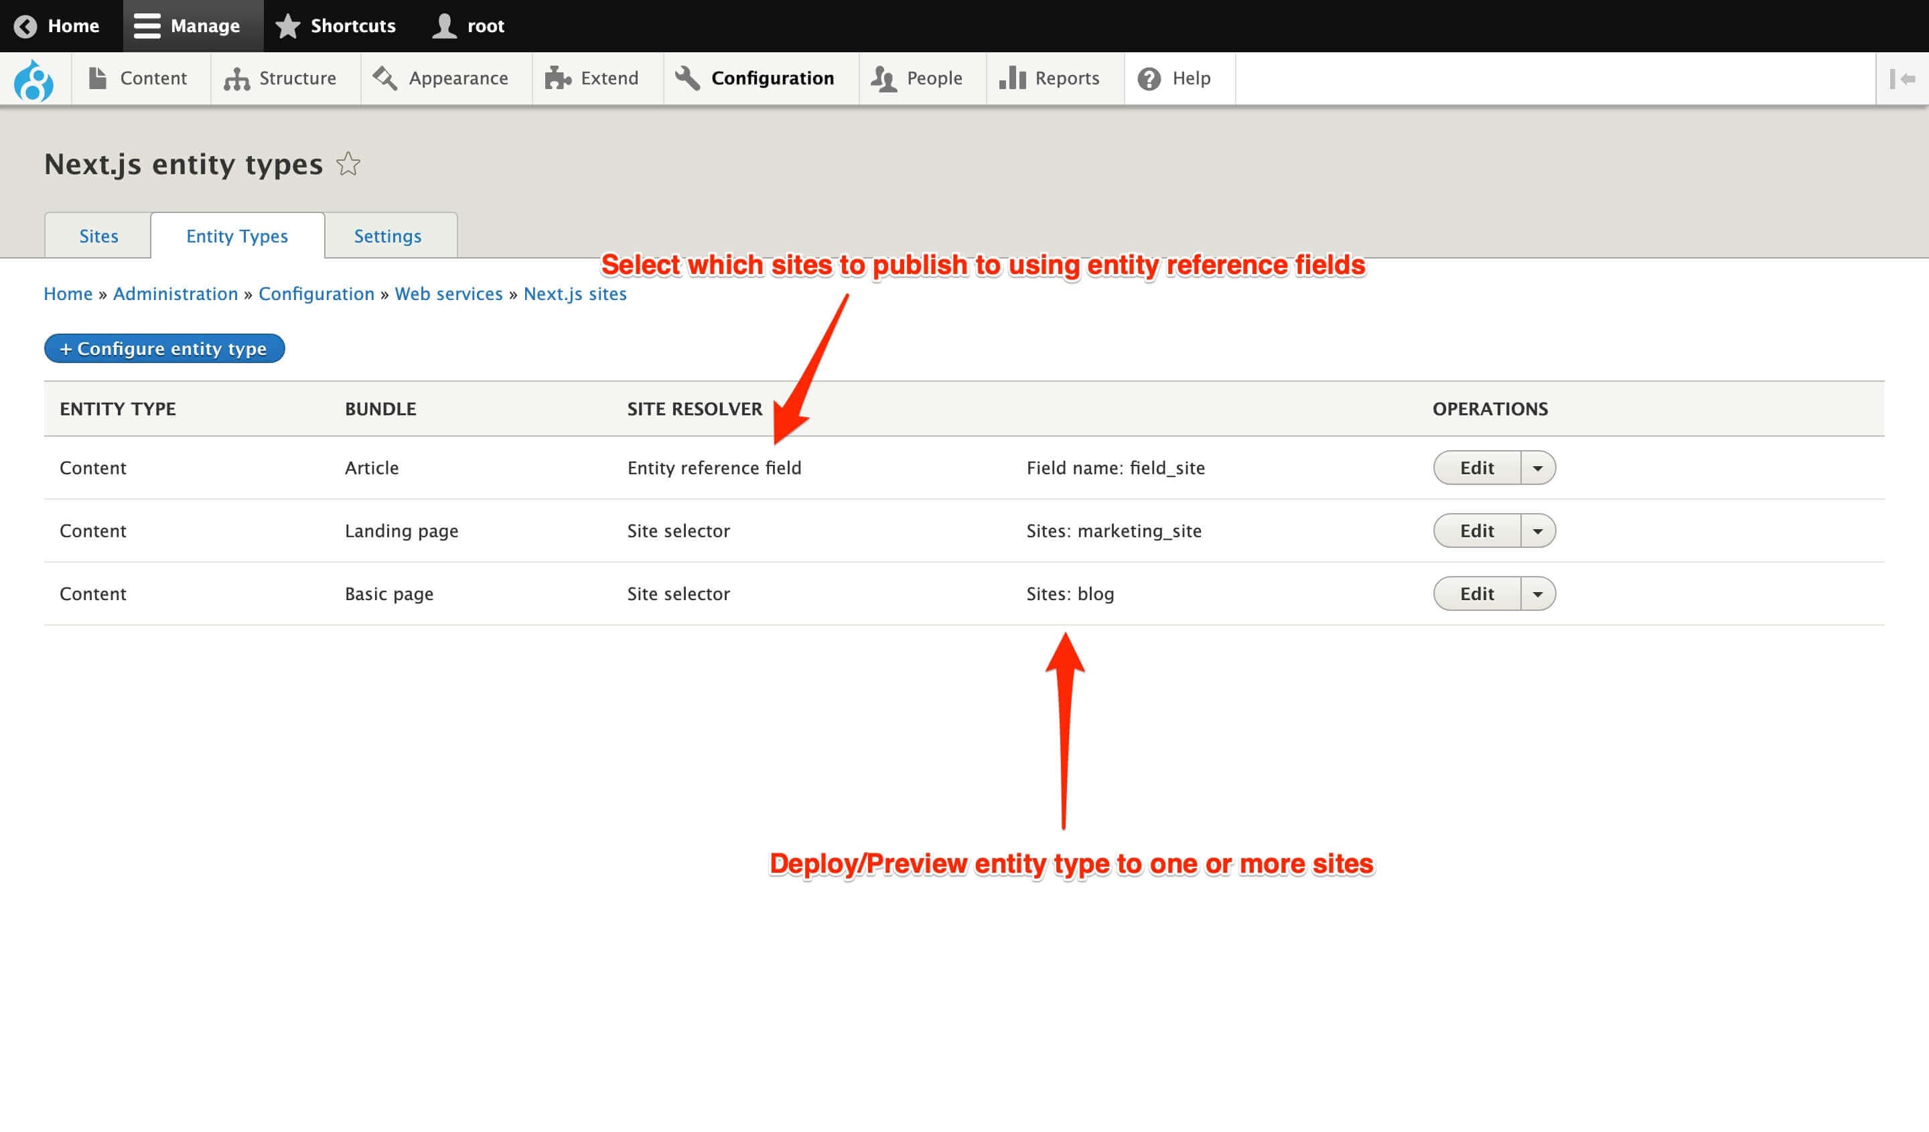
Task: Collapse toolbar with the orientation arrow icon
Action: [x=1902, y=79]
